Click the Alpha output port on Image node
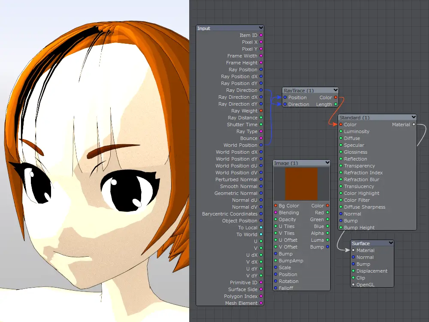429x322 pixels. pyautogui.click(x=327, y=233)
